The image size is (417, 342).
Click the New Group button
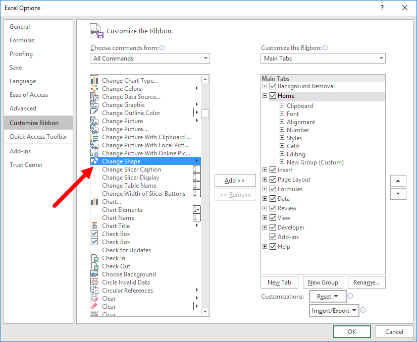click(323, 282)
